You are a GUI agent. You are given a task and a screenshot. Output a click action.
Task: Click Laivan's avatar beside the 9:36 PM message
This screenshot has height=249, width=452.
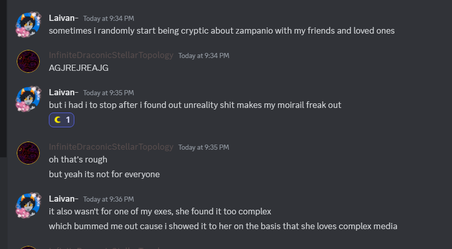coord(29,205)
